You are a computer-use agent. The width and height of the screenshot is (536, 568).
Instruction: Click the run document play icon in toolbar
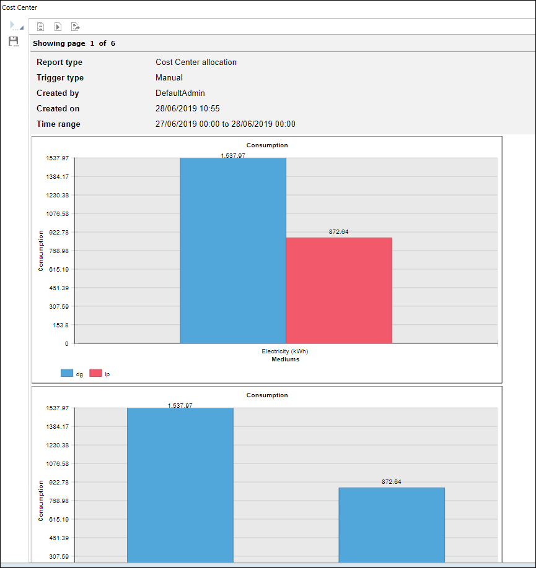[58, 27]
